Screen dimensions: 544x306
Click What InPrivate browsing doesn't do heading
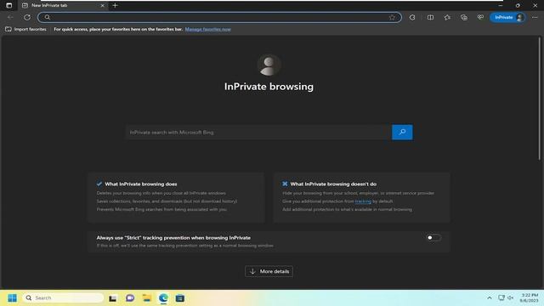[333, 184]
